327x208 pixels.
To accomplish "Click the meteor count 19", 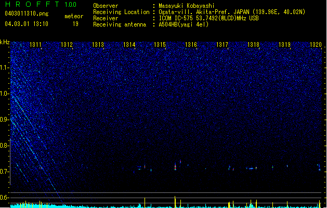I will coord(75,24).
